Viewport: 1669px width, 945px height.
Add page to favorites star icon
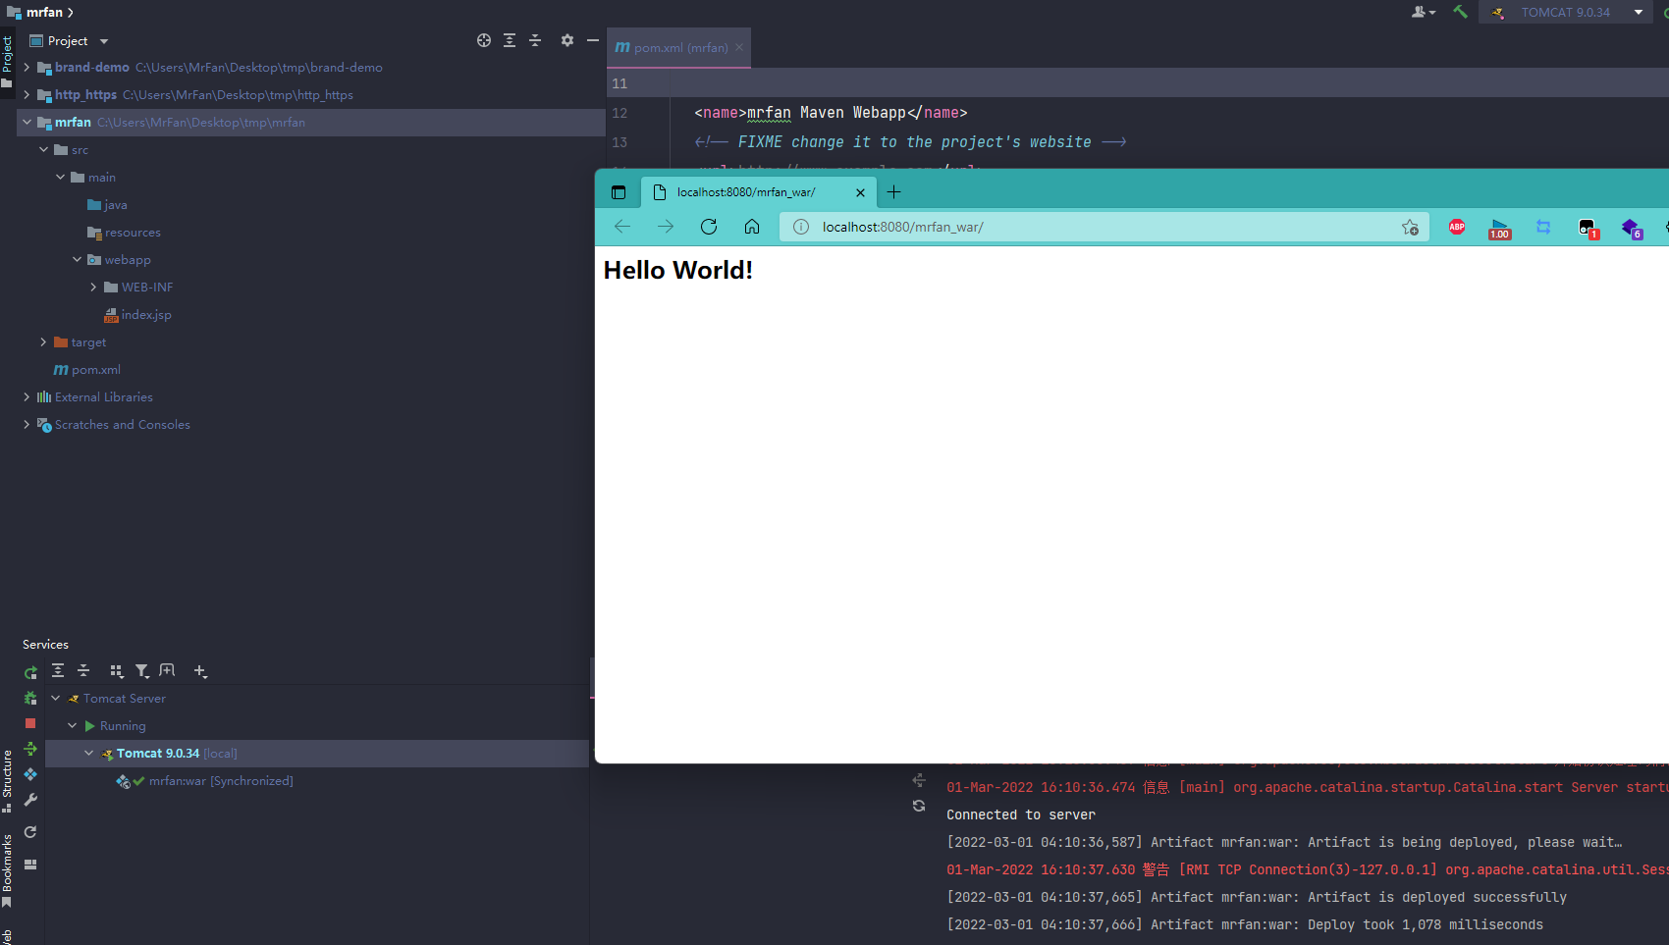point(1411,227)
